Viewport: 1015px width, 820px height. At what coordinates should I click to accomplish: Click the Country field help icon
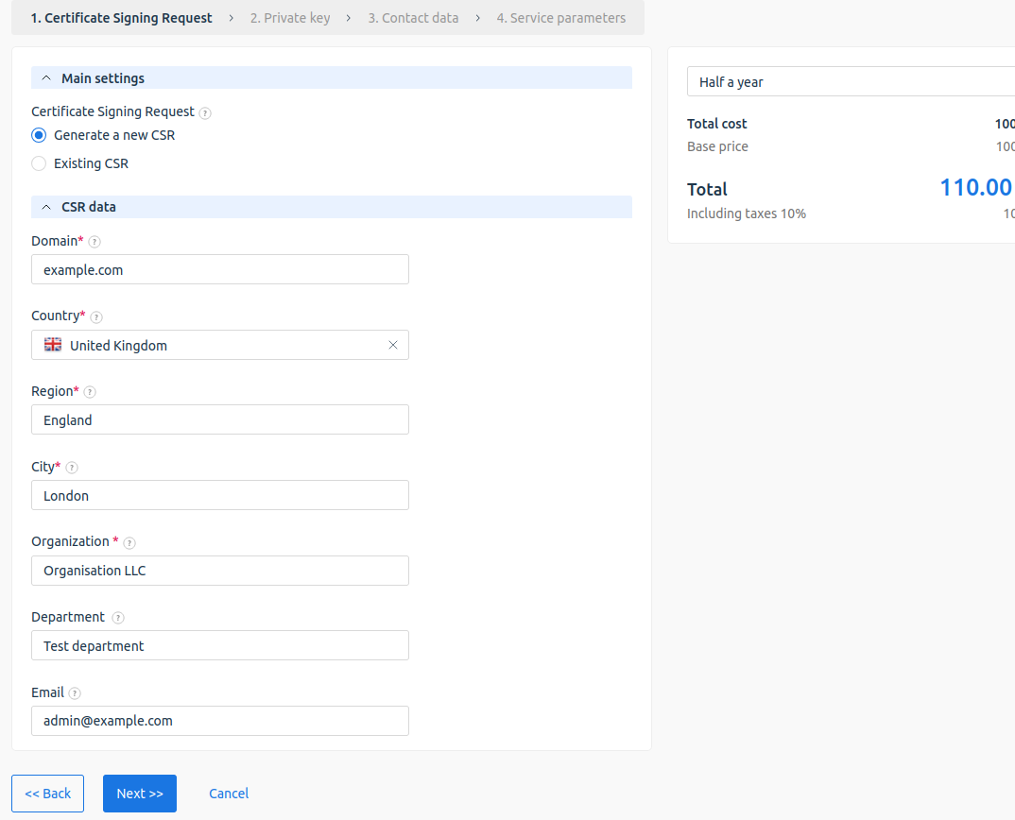tap(96, 317)
